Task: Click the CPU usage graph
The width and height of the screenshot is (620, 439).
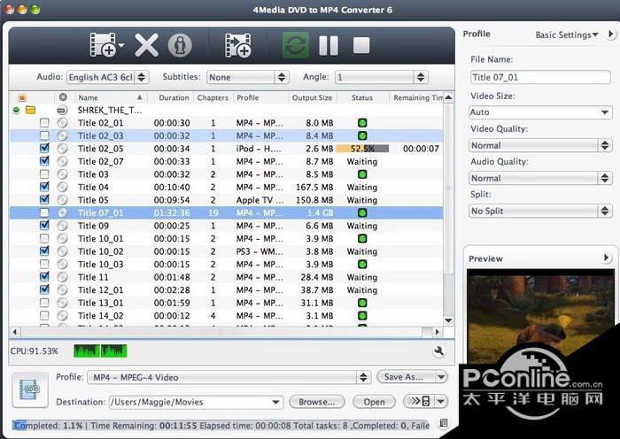Action: (100, 350)
